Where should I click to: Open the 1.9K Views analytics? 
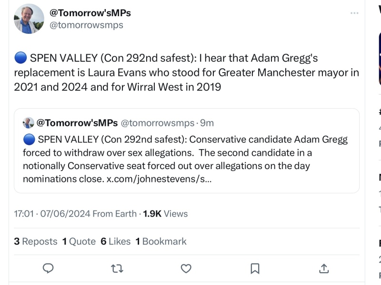coord(165,214)
